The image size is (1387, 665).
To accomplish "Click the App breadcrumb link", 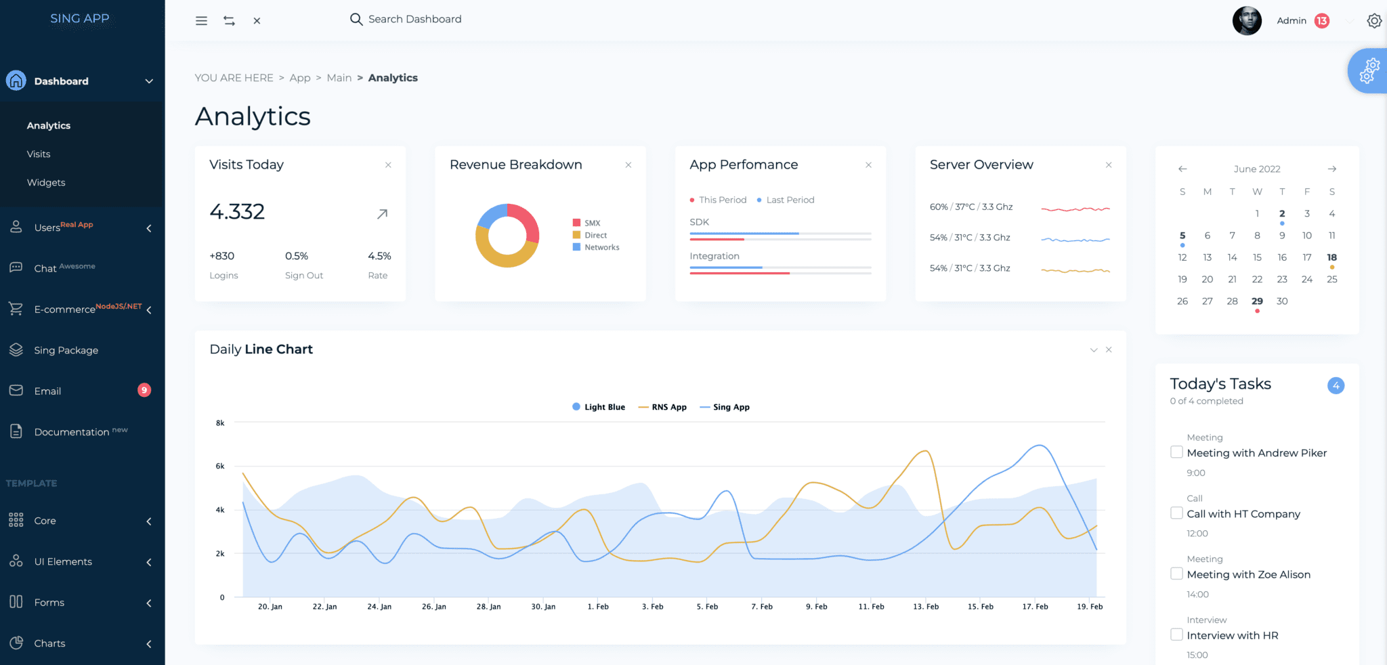I will coord(300,78).
